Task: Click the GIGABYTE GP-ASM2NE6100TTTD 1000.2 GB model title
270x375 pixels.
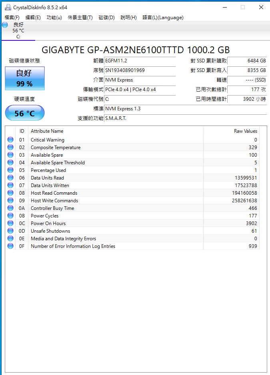Action: click(x=136, y=50)
